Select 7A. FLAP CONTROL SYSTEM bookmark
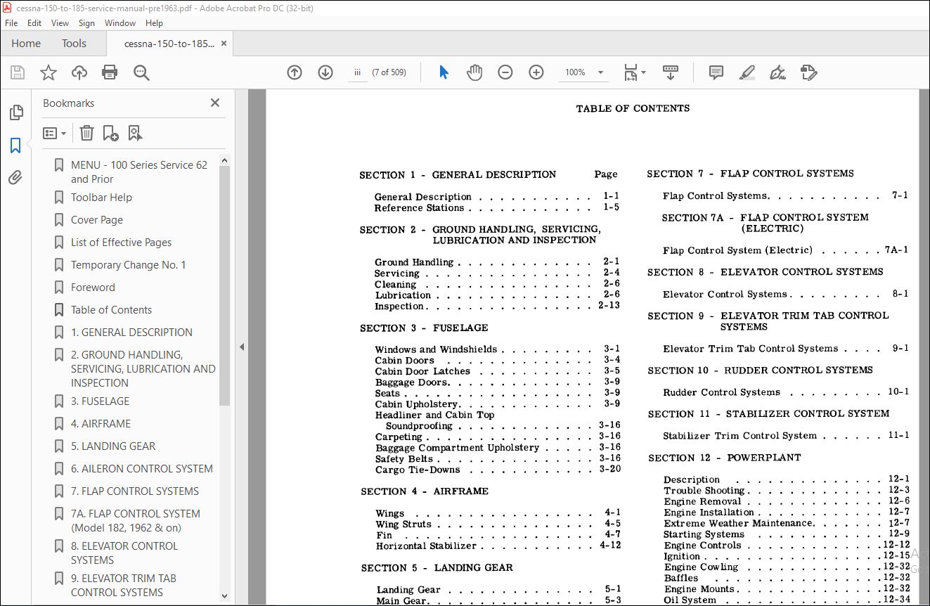The image size is (930, 606). point(136,520)
